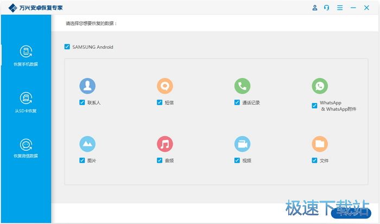Click the 恢复手机数据 sidebar label

(x=26, y=64)
